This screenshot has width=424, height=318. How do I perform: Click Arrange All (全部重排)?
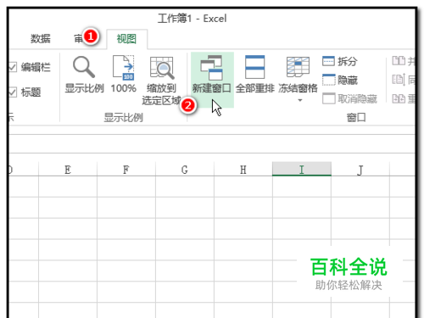tap(254, 74)
